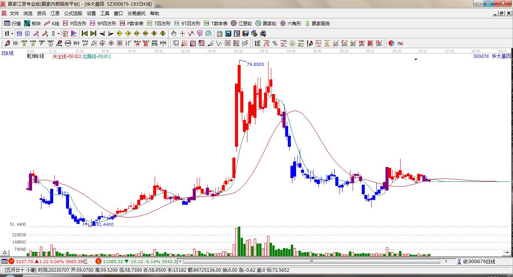513x277 pixels.
Task: Open the calendar icon showing 21
Action: [220, 33]
